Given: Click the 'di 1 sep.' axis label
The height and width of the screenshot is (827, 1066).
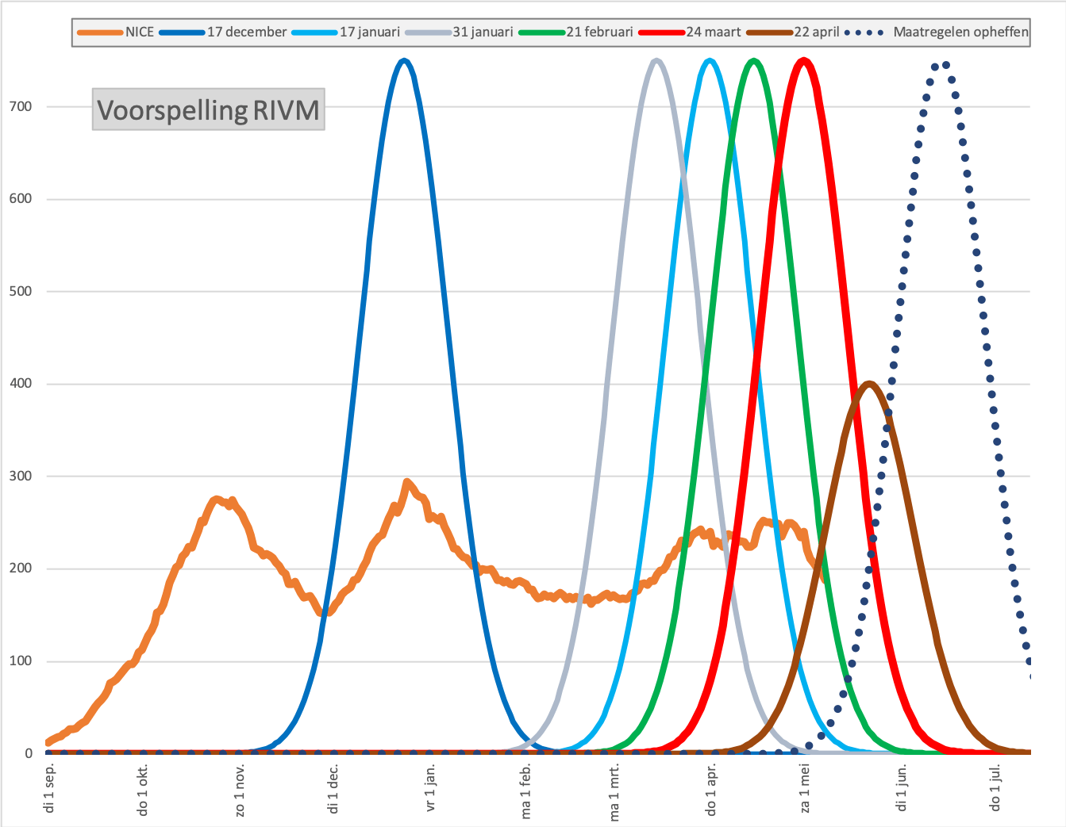Looking at the screenshot, I should tap(50, 787).
